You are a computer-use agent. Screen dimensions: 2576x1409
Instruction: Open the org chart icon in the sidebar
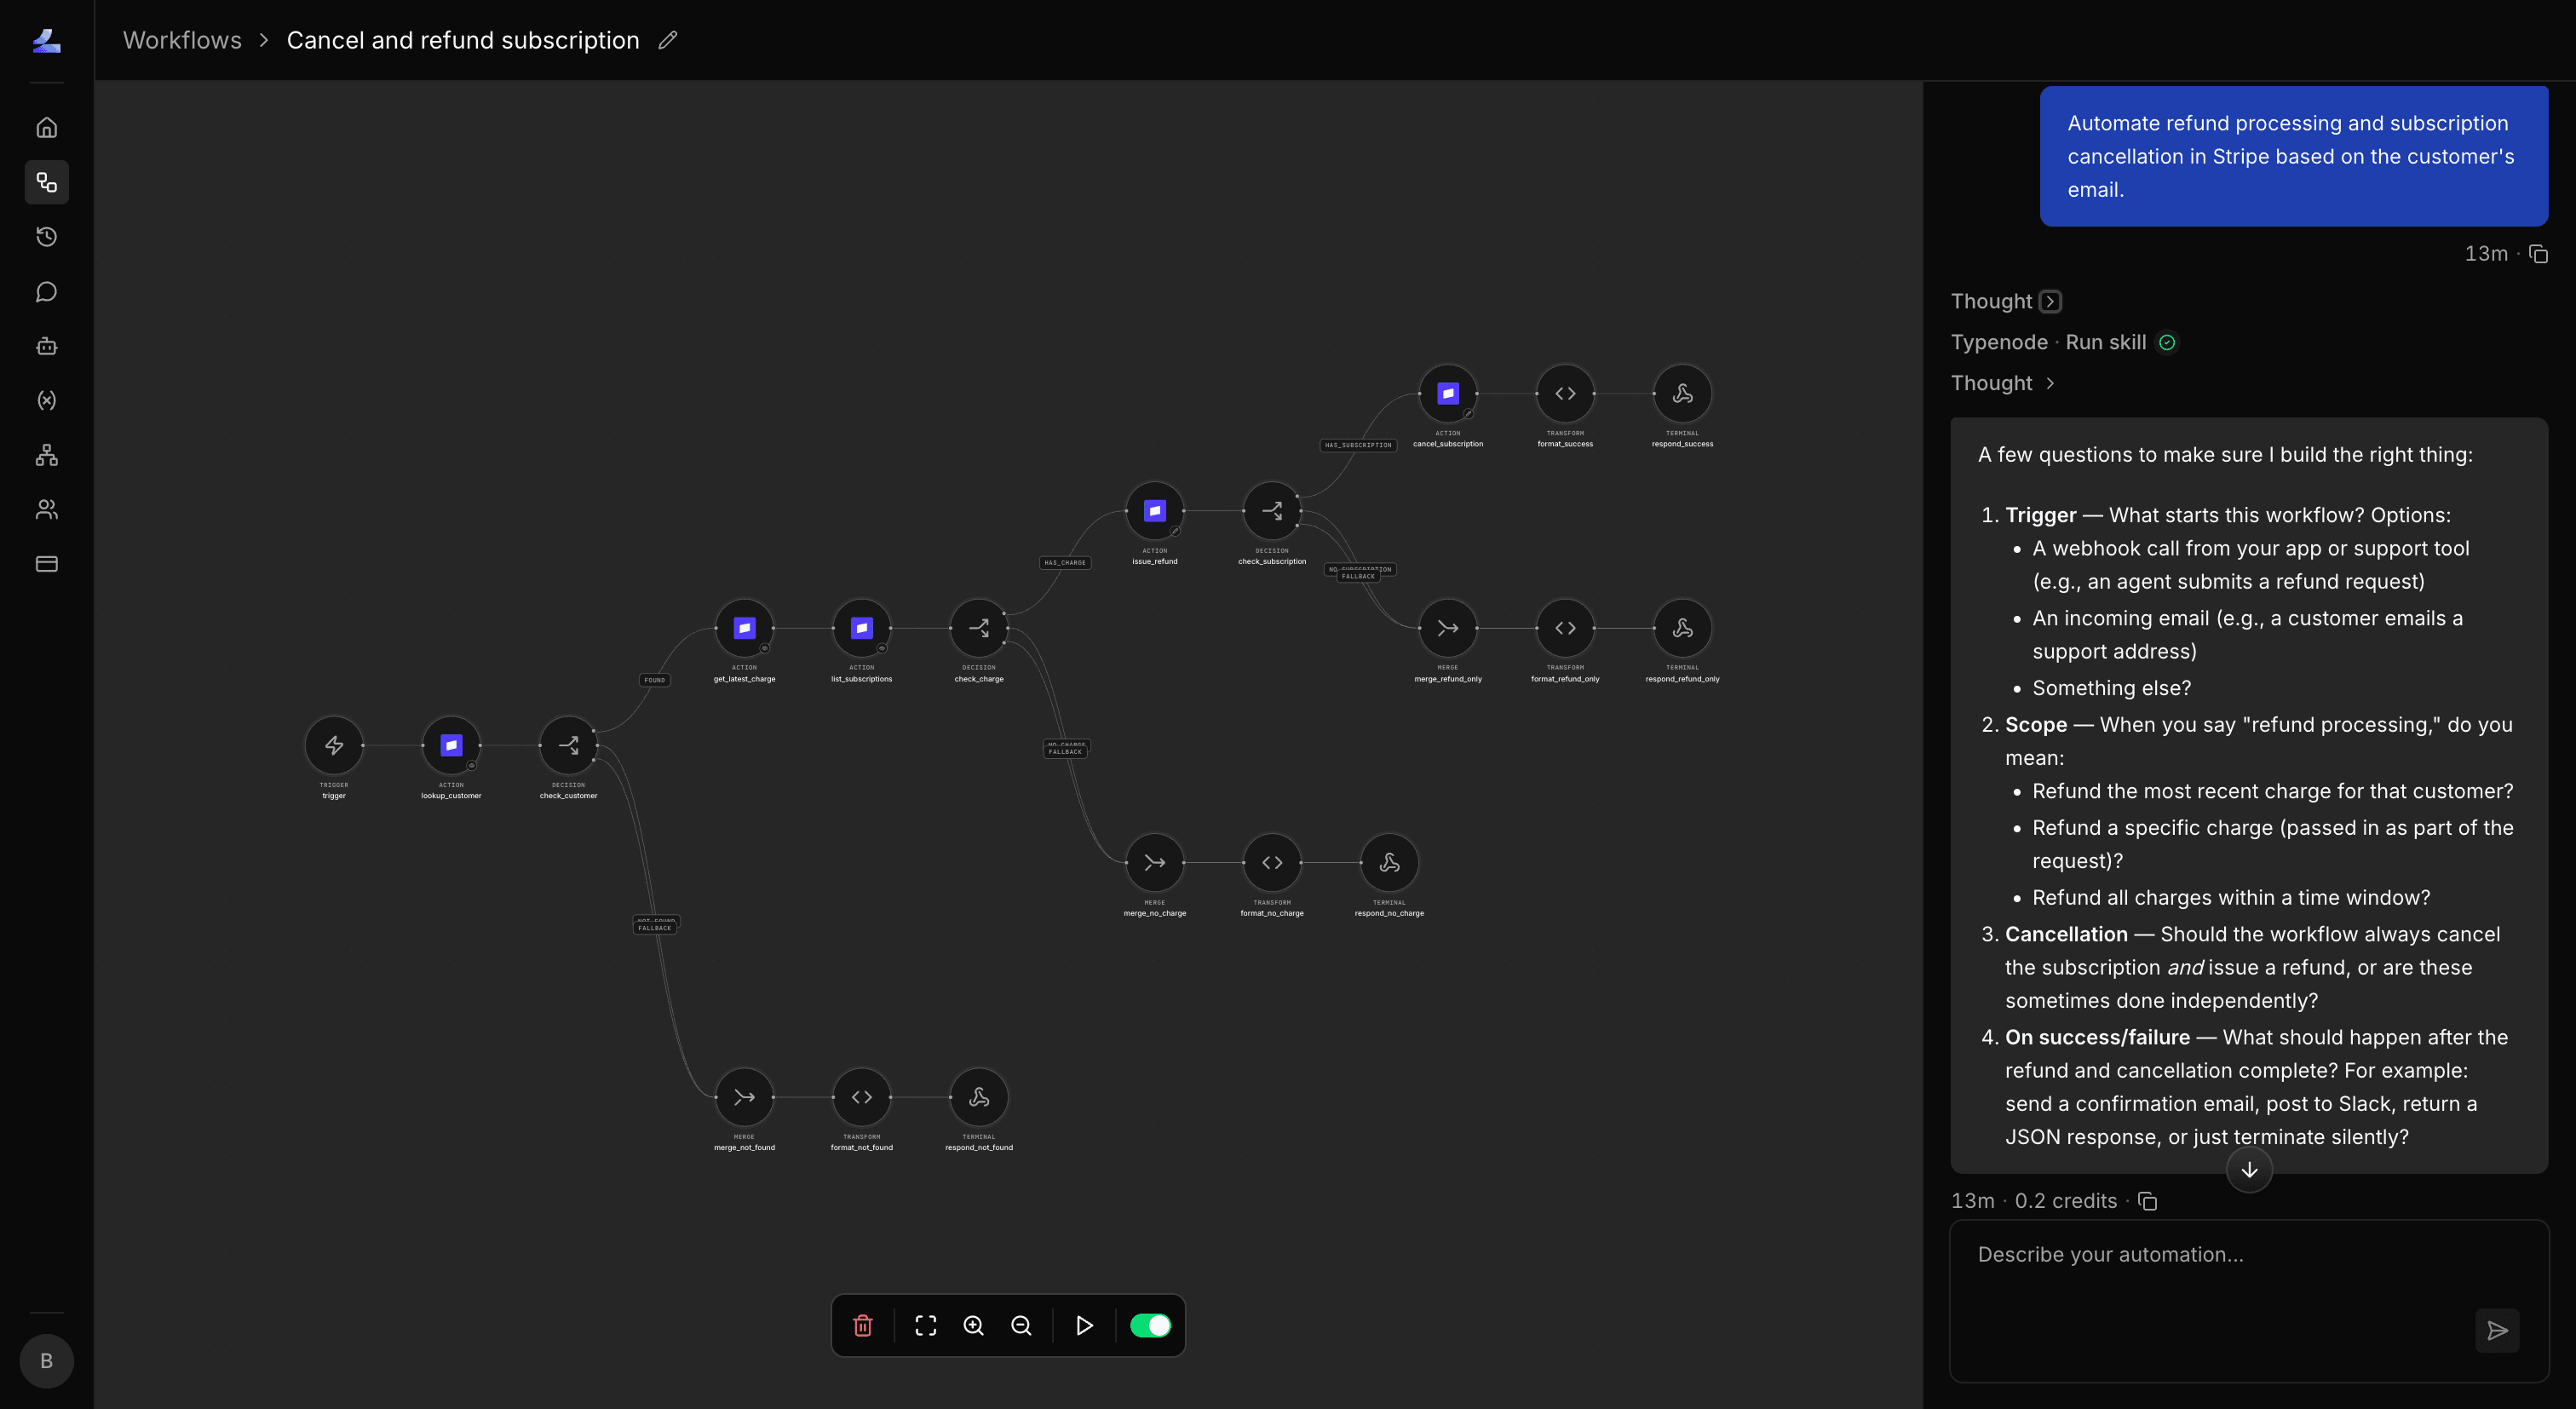[x=47, y=455]
